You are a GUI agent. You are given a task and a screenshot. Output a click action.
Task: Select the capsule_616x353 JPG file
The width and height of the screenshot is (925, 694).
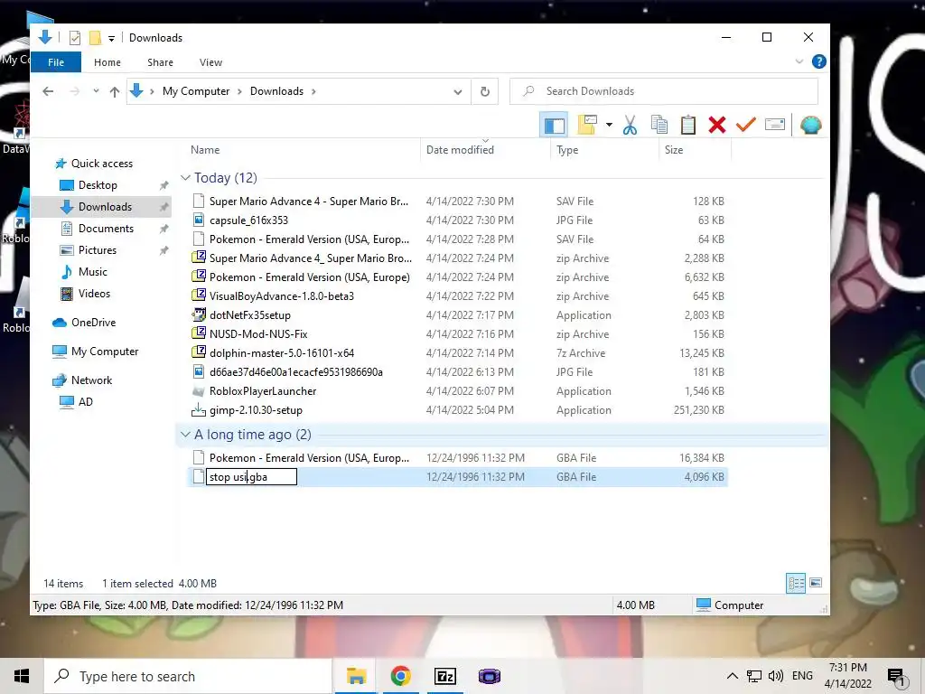point(248,220)
